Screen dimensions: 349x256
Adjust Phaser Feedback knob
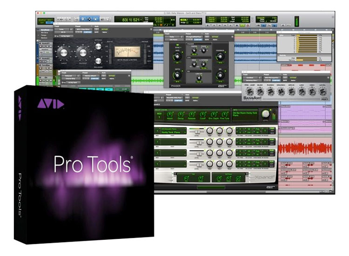220,57
